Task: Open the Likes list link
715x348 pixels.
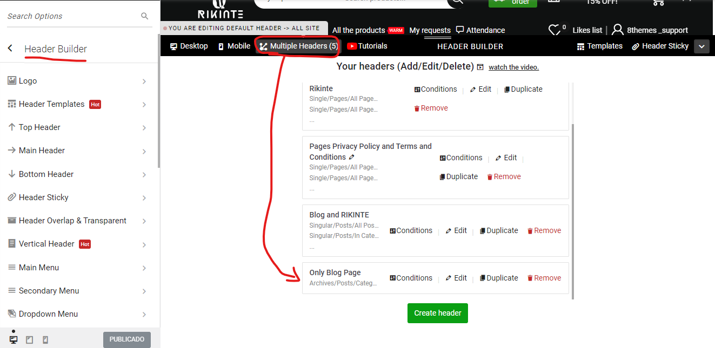Action: (x=587, y=30)
